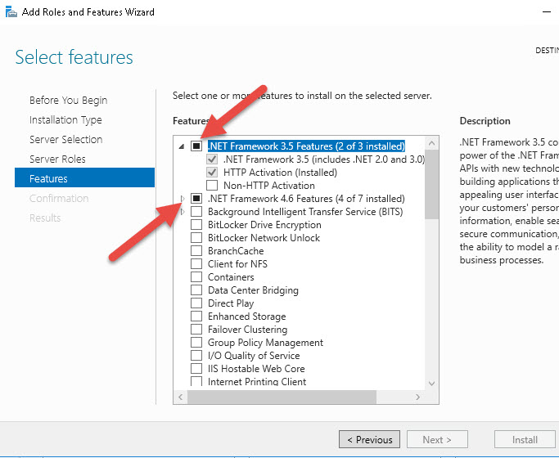Check BitLocker Drive Encryption box

pyautogui.click(x=196, y=225)
